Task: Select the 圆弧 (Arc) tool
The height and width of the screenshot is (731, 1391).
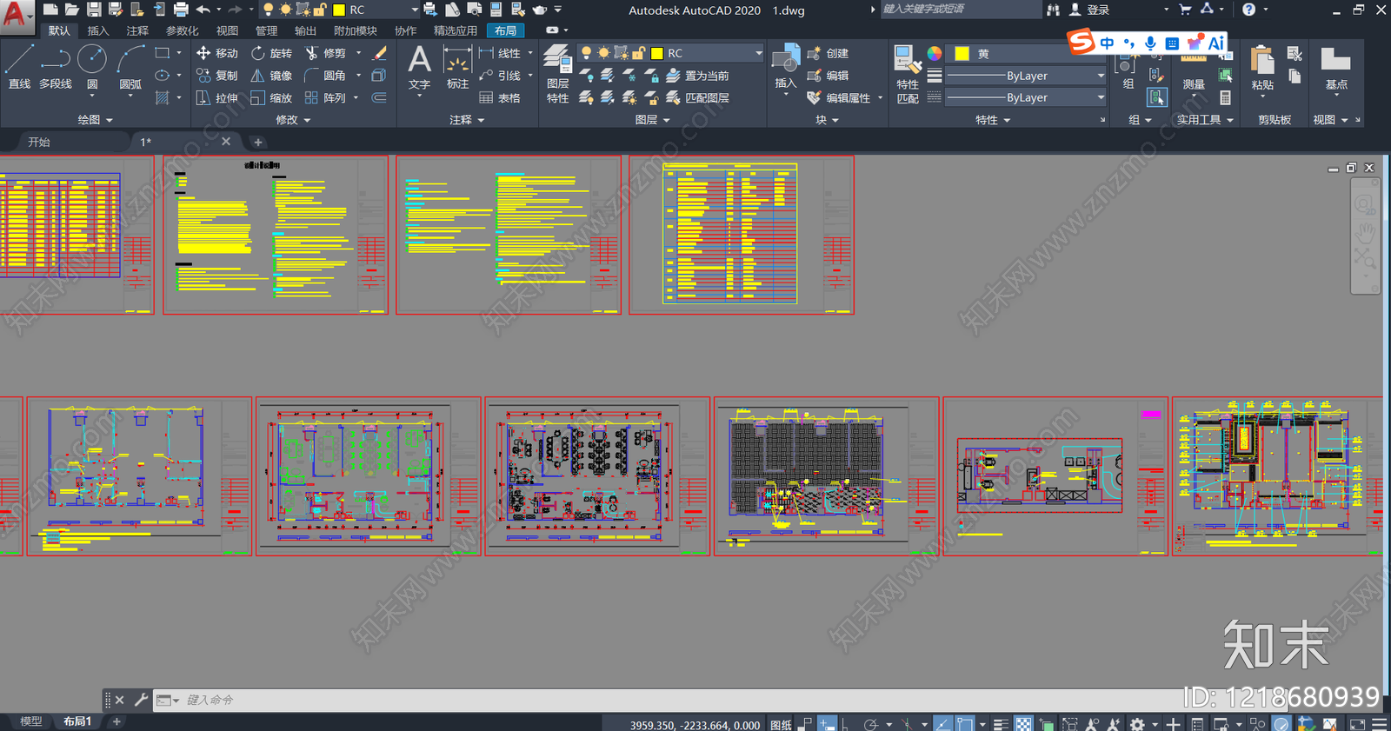Action: [x=130, y=68]
